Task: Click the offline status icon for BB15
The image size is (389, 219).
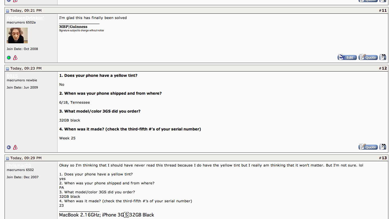Action: point(9,147)
